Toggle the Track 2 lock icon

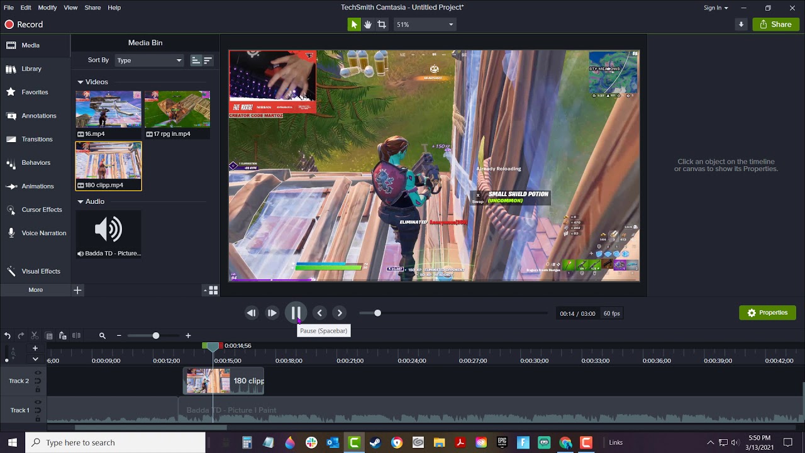(38, 389)
